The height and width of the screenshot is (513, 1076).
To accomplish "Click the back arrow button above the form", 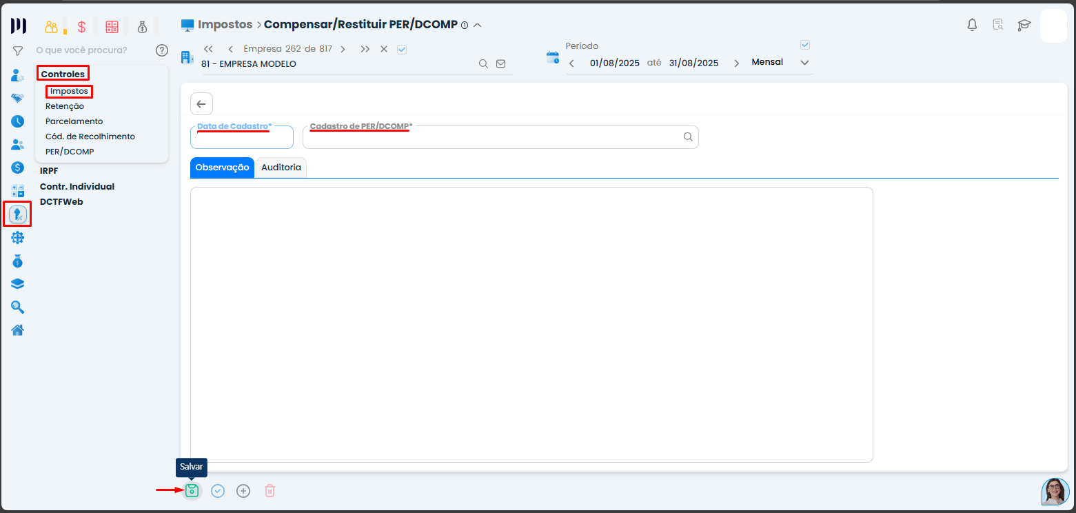I will click(x=201, y=104).
